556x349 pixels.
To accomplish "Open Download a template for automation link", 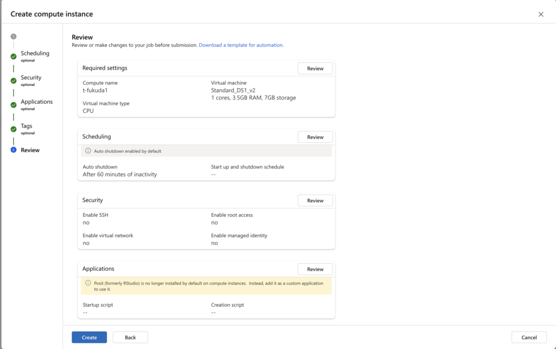I will click(241, 45).
